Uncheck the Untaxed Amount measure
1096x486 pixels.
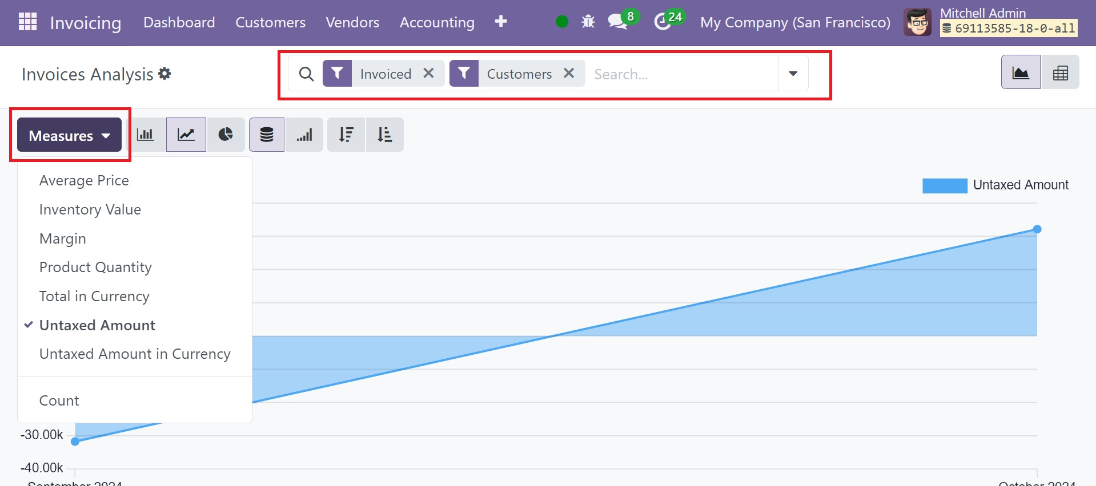(x=135, y=325)
